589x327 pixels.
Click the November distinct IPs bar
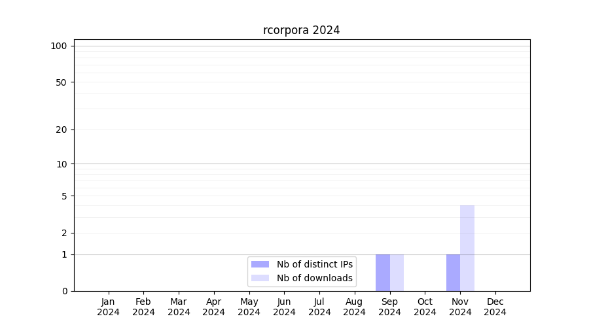(x=453, y=273)
